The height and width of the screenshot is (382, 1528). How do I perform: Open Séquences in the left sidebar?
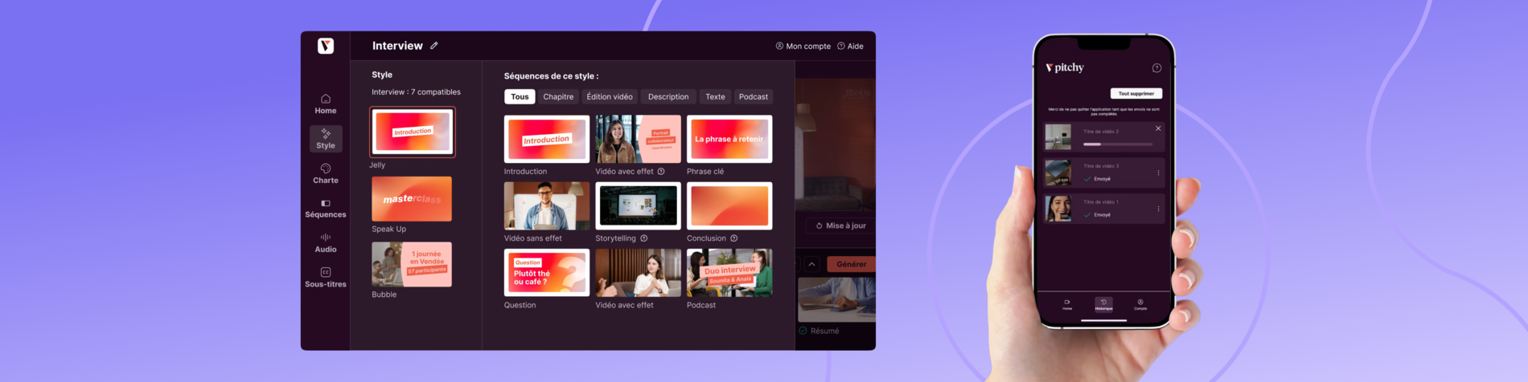(x=326, y=209)
